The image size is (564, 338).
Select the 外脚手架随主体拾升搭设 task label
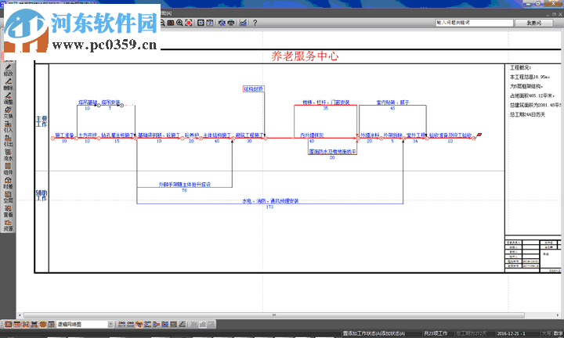tap(185, 185)
